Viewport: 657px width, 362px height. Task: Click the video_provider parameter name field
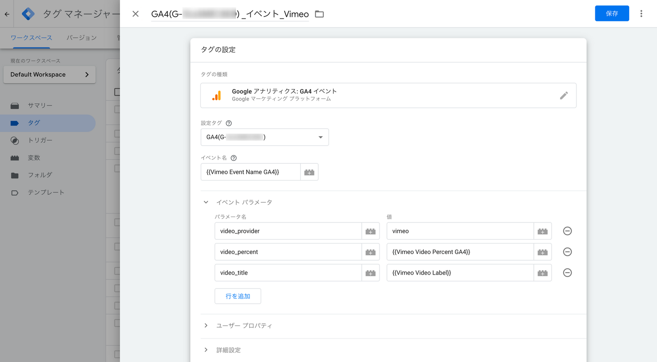pos(288,231)
